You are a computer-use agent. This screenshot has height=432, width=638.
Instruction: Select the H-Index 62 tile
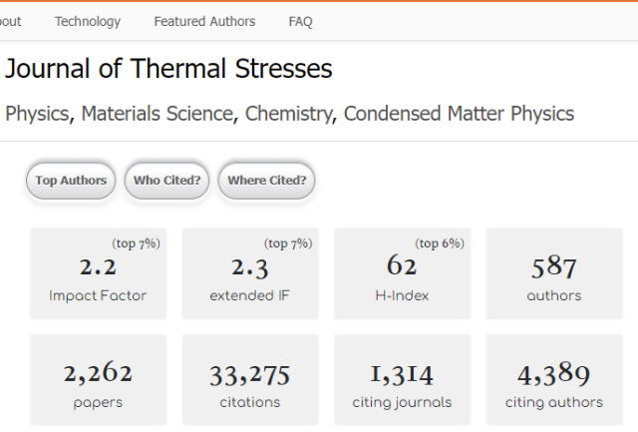[x=403, y=273]
